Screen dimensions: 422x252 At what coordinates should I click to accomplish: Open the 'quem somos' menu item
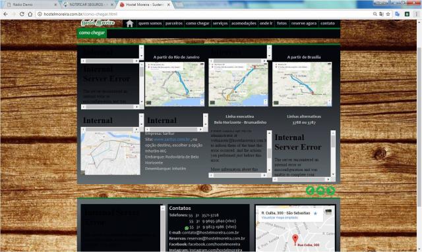point(150,24)
